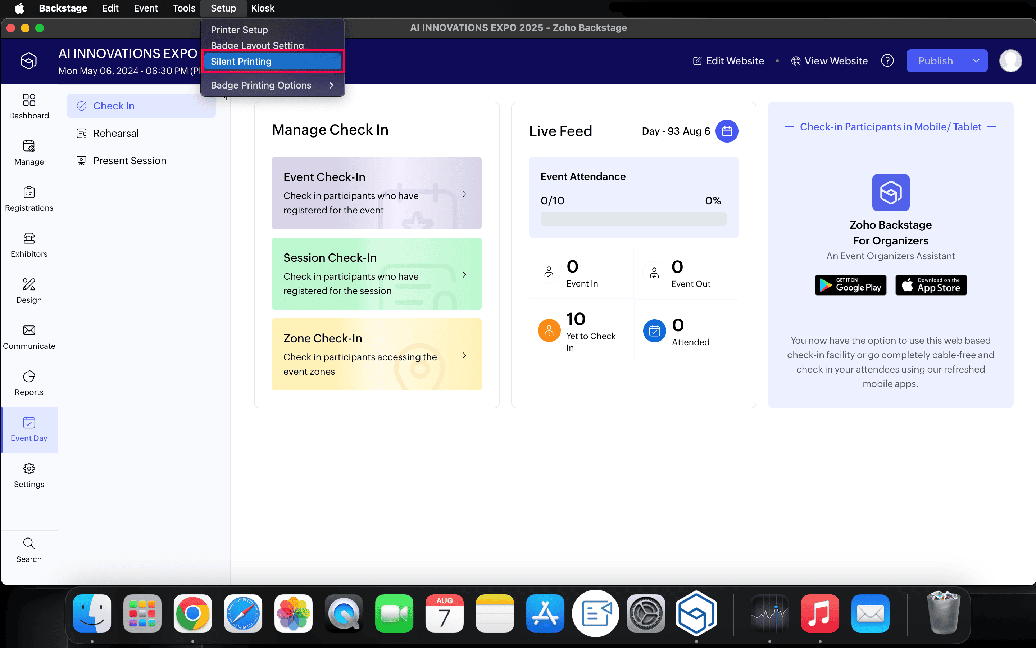Click the Publish button
This screenshot has height=648, width=1036.
[935, 61]
